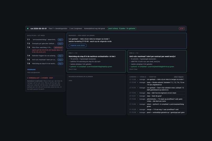Viewport: 212px width, 141px height.
Task: Click the WAARSCHUWINGEN EN ALARMEN heading
Action: (81, 77)
